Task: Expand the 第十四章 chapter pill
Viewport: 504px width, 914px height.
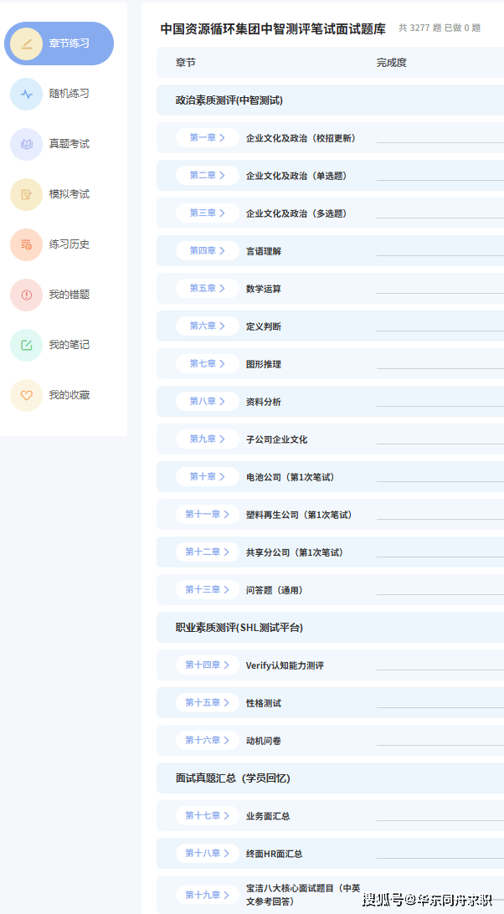Action: pyautogui.click(x=207, y=665)
